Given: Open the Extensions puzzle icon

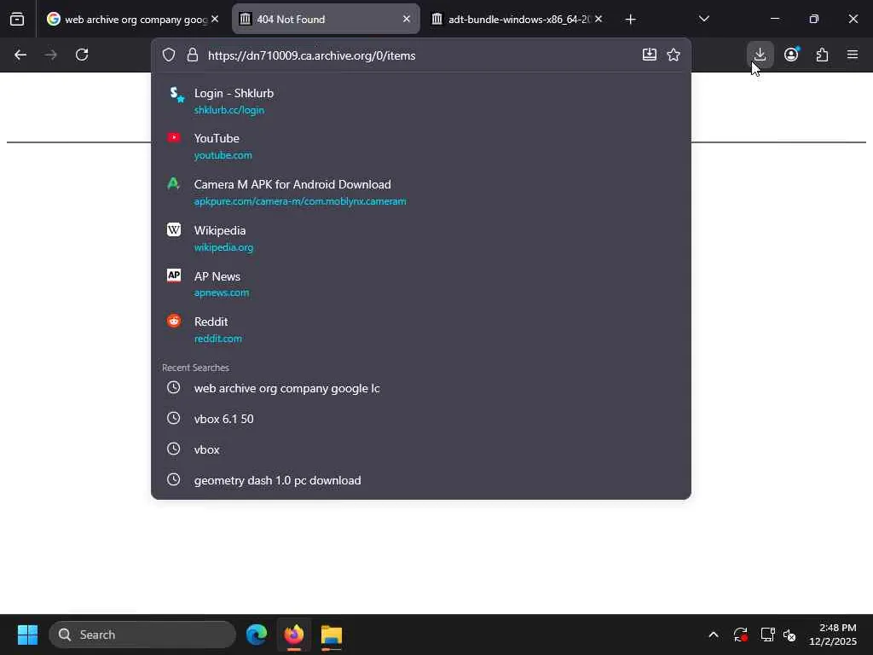Looking at the screenshot, I should (x=823, y=55).
